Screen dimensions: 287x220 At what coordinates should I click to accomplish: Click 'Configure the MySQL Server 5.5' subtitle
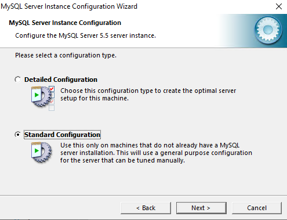click(85, 35)
